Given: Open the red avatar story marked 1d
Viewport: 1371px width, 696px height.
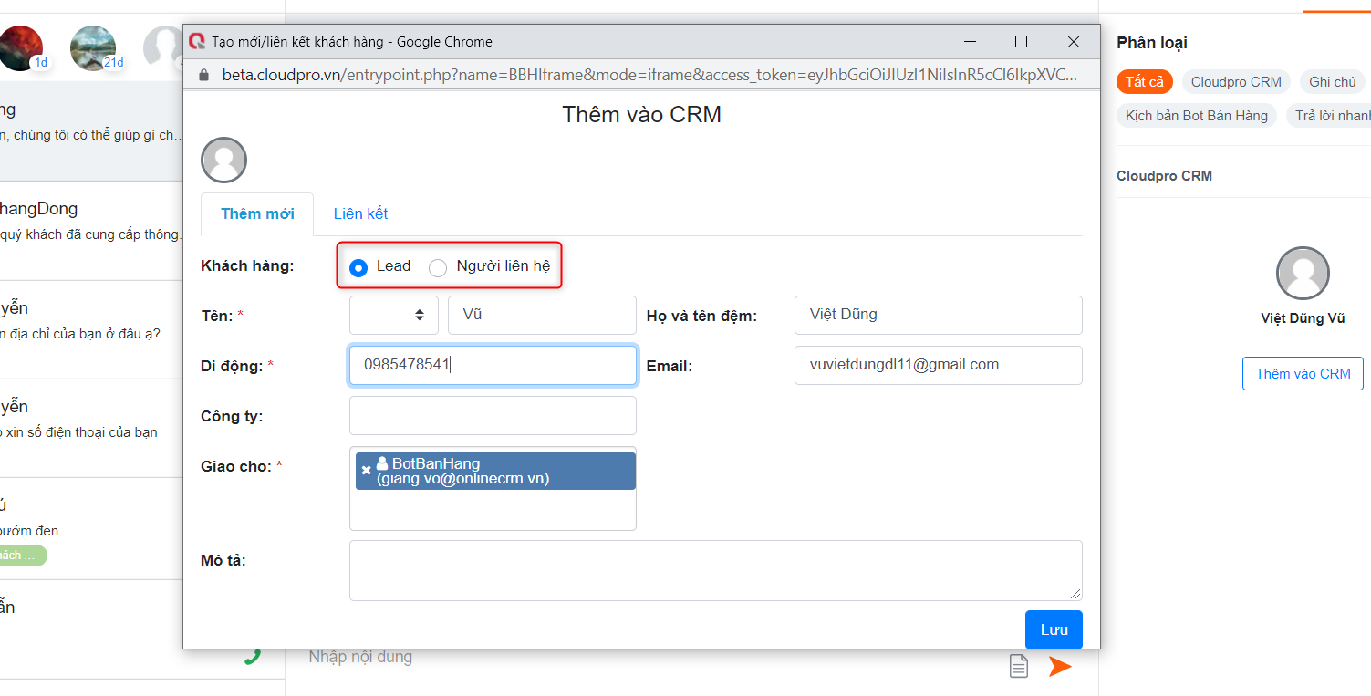Looking at the screenshot, I should pos(20,48).
